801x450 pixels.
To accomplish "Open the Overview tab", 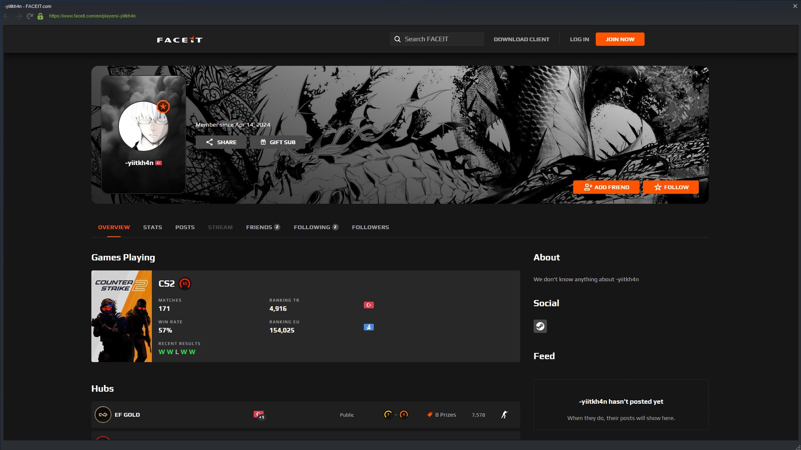I will pos(114,227).
